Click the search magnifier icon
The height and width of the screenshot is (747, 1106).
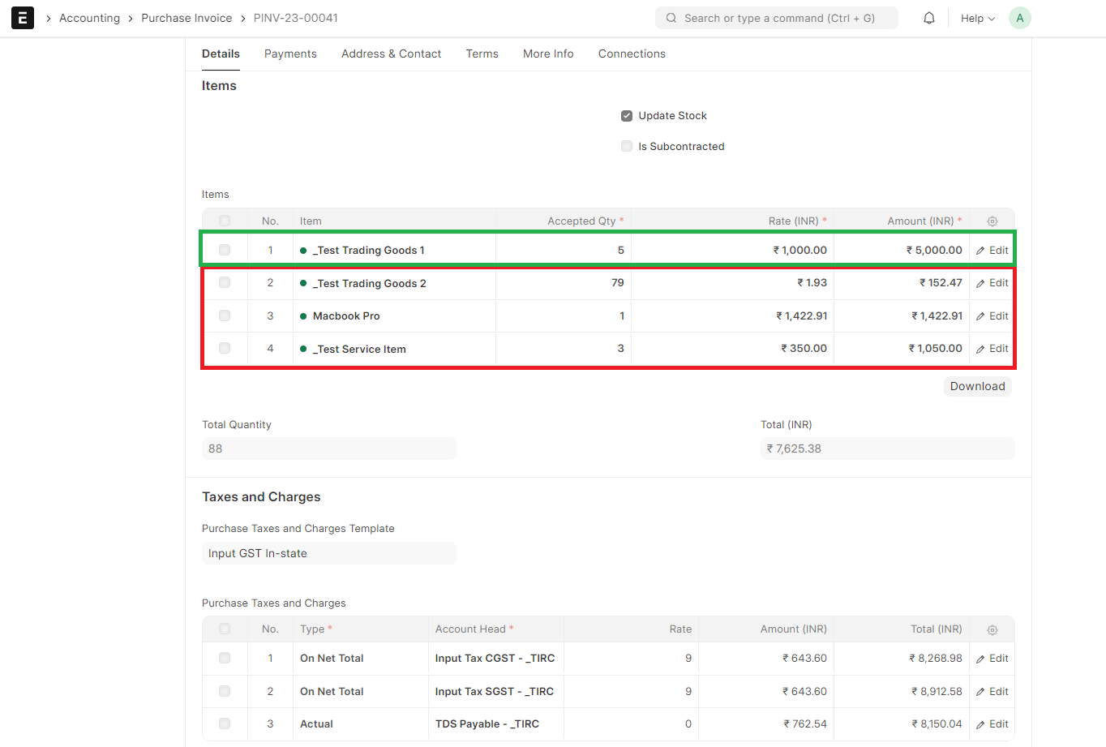tap(671, 18)
